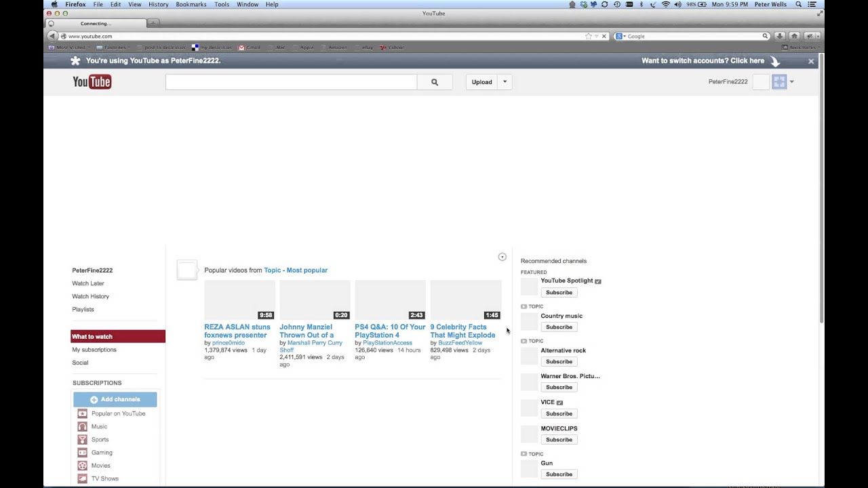Open the feed options circle dropdown
Image resolution: width=868 pixels, height=488 pixels.
coord(502,257)
